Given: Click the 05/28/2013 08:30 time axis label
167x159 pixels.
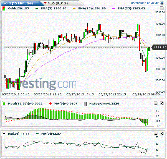Looking at the screenshot, I should [146, 94].
